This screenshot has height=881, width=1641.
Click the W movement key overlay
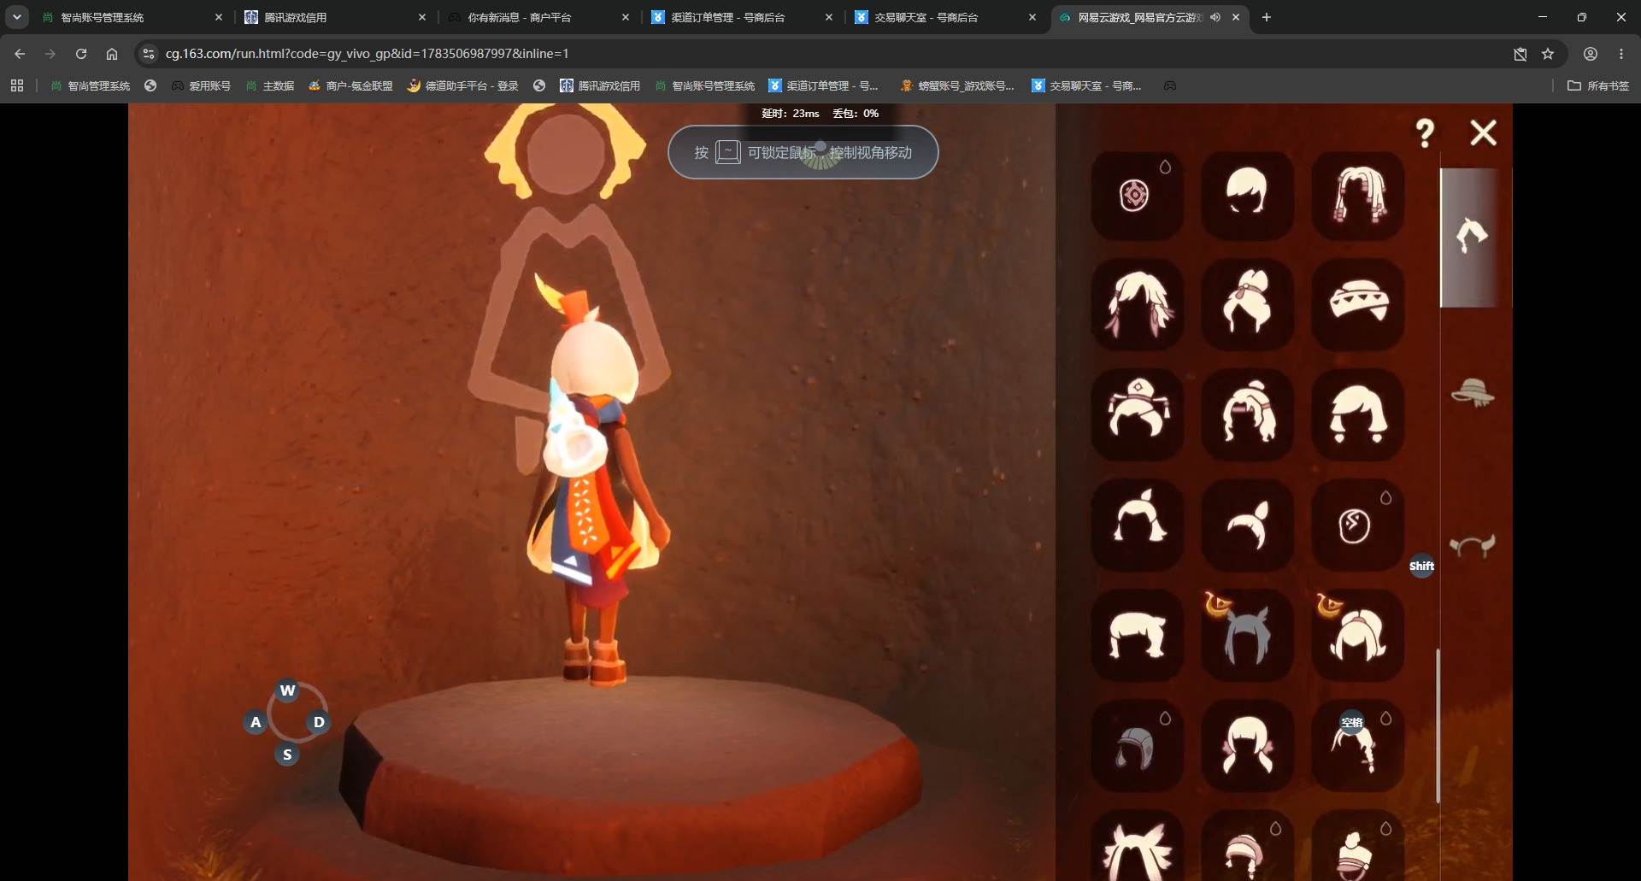(288, 690)
